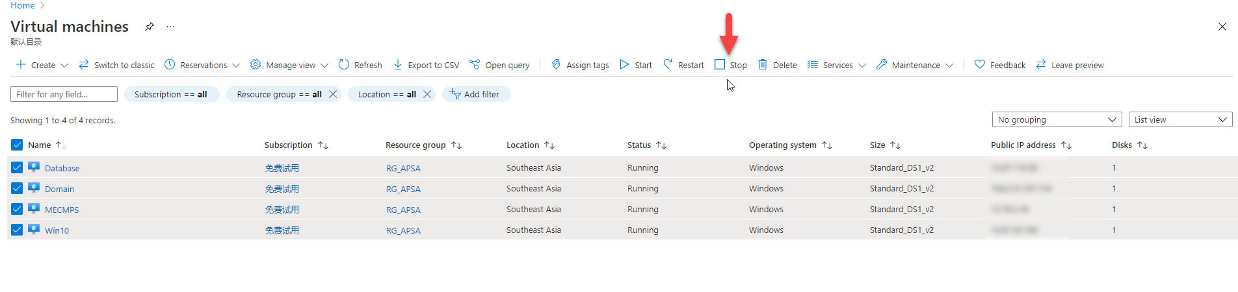Sort by the Status column header
Screen dimensions: 1238x292
[x=639, y=145]
